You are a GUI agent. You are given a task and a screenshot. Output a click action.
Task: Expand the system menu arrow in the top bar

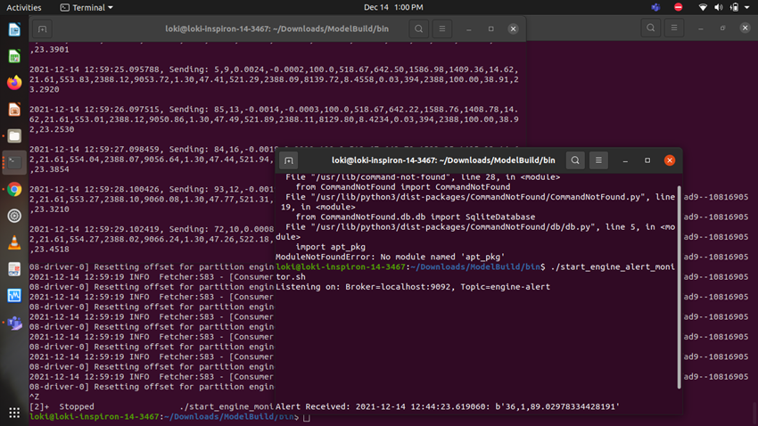[x=747, y=7]
